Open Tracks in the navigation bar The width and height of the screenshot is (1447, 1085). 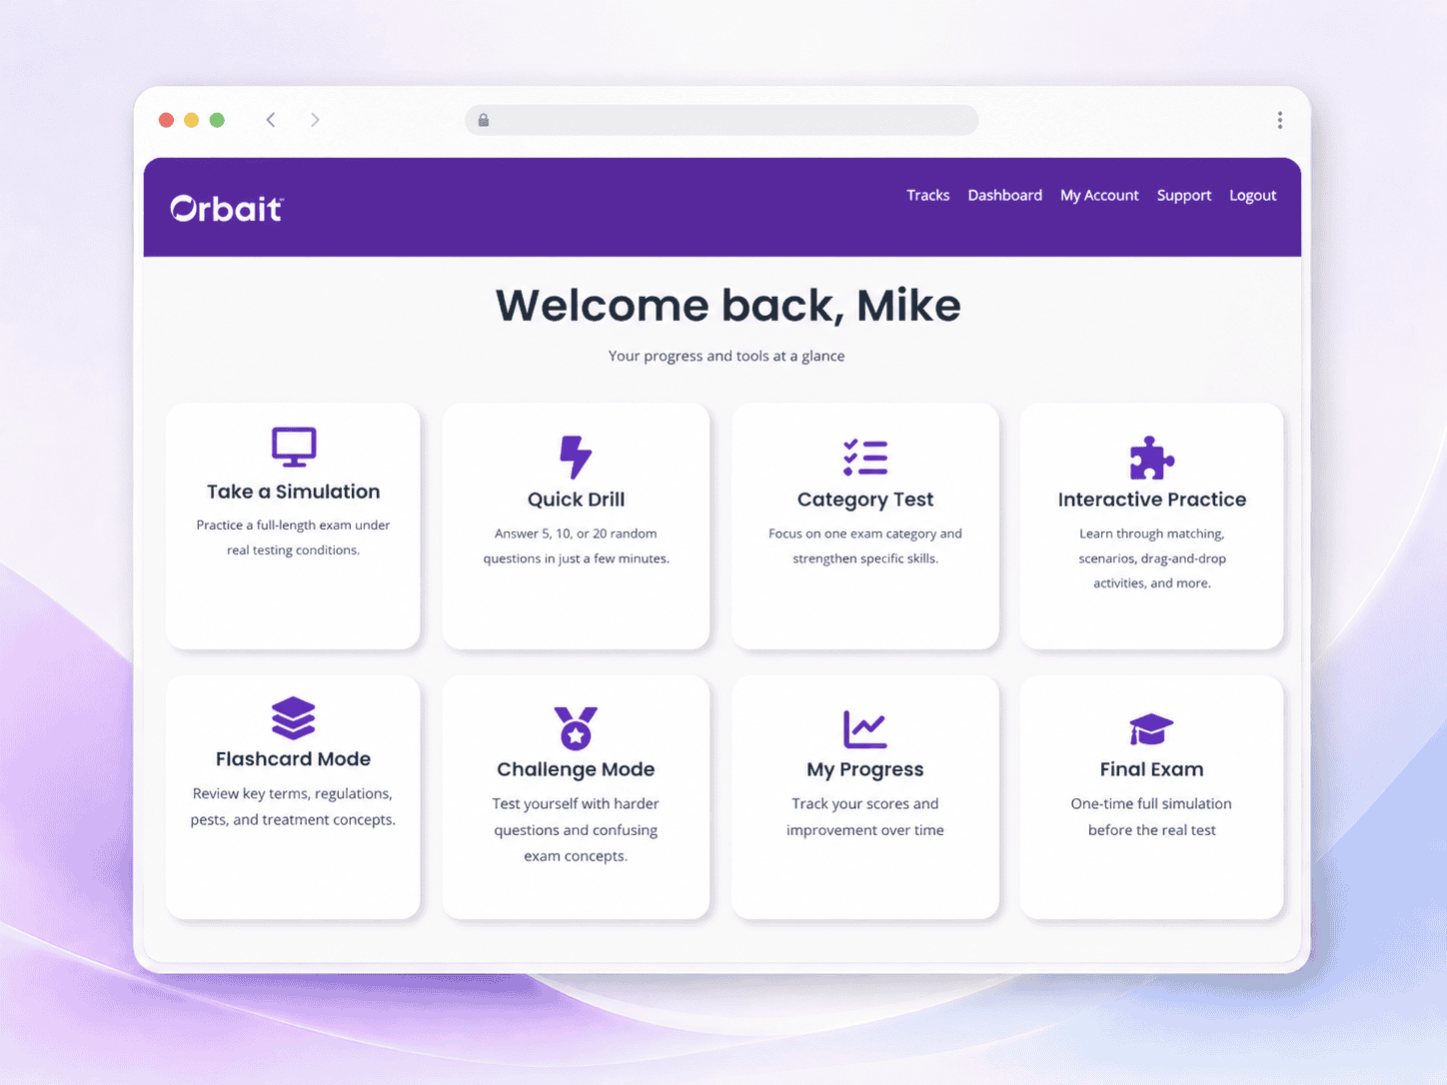[928, 195]
